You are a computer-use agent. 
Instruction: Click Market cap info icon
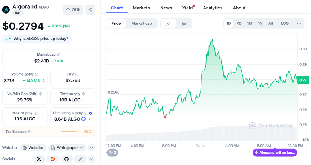coord(59,54)
